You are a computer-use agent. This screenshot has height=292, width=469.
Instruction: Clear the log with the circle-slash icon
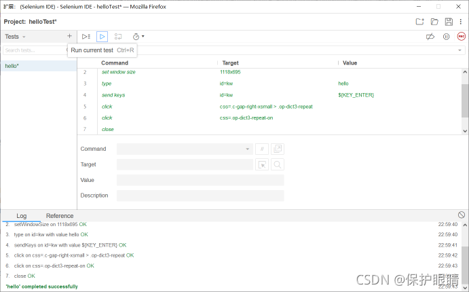(x=462, y=215)
